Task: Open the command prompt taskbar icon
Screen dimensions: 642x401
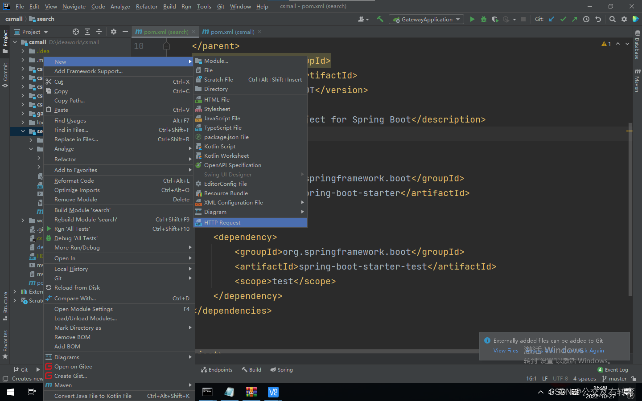Action: pos(207,392)
